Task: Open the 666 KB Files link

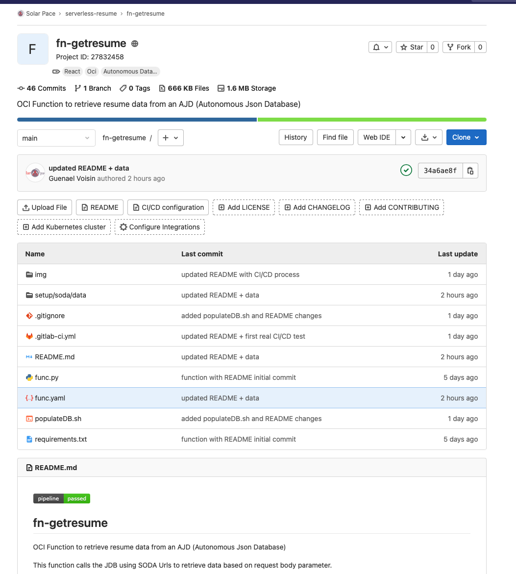Action: click(184, 88)
